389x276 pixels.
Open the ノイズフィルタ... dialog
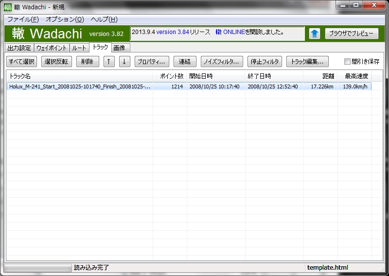click(222, 62)
